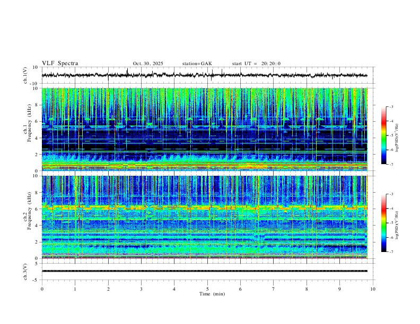This screenshot has width=420, height=324.
Task: Click the ch.1 voltage waveform trace
Action: click(x=204, y=75)
